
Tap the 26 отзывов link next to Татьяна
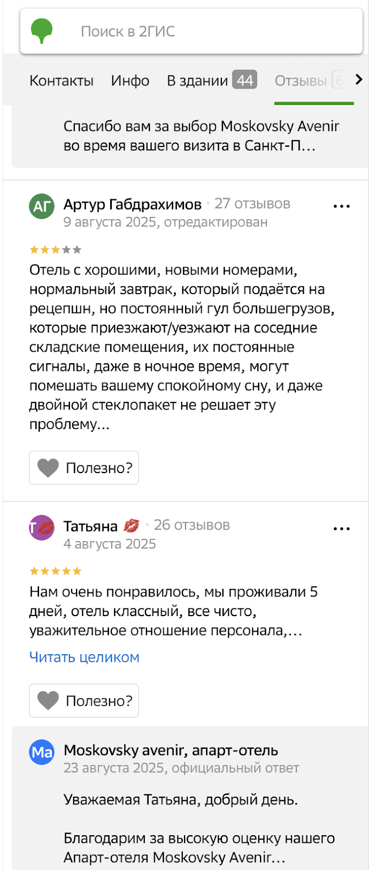point(192,525)
